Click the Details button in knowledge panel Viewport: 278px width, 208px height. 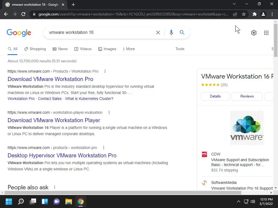[x=215, y=96]
